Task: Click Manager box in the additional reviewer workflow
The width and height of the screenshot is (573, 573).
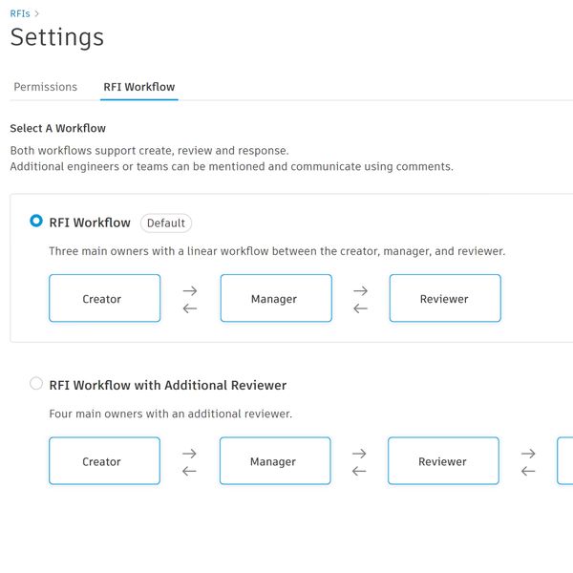Action: 274,461
